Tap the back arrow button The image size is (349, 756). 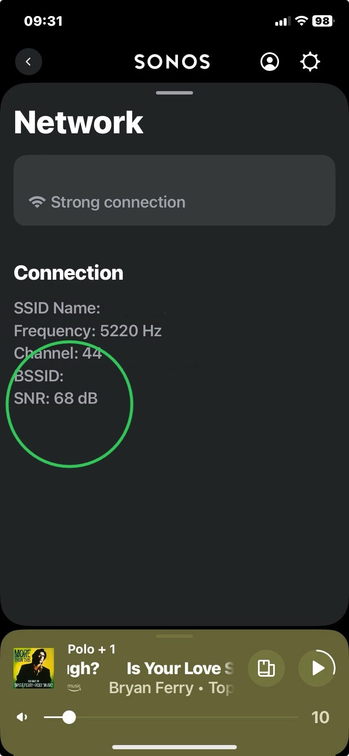pyautogui.click(x=29, y=62)
